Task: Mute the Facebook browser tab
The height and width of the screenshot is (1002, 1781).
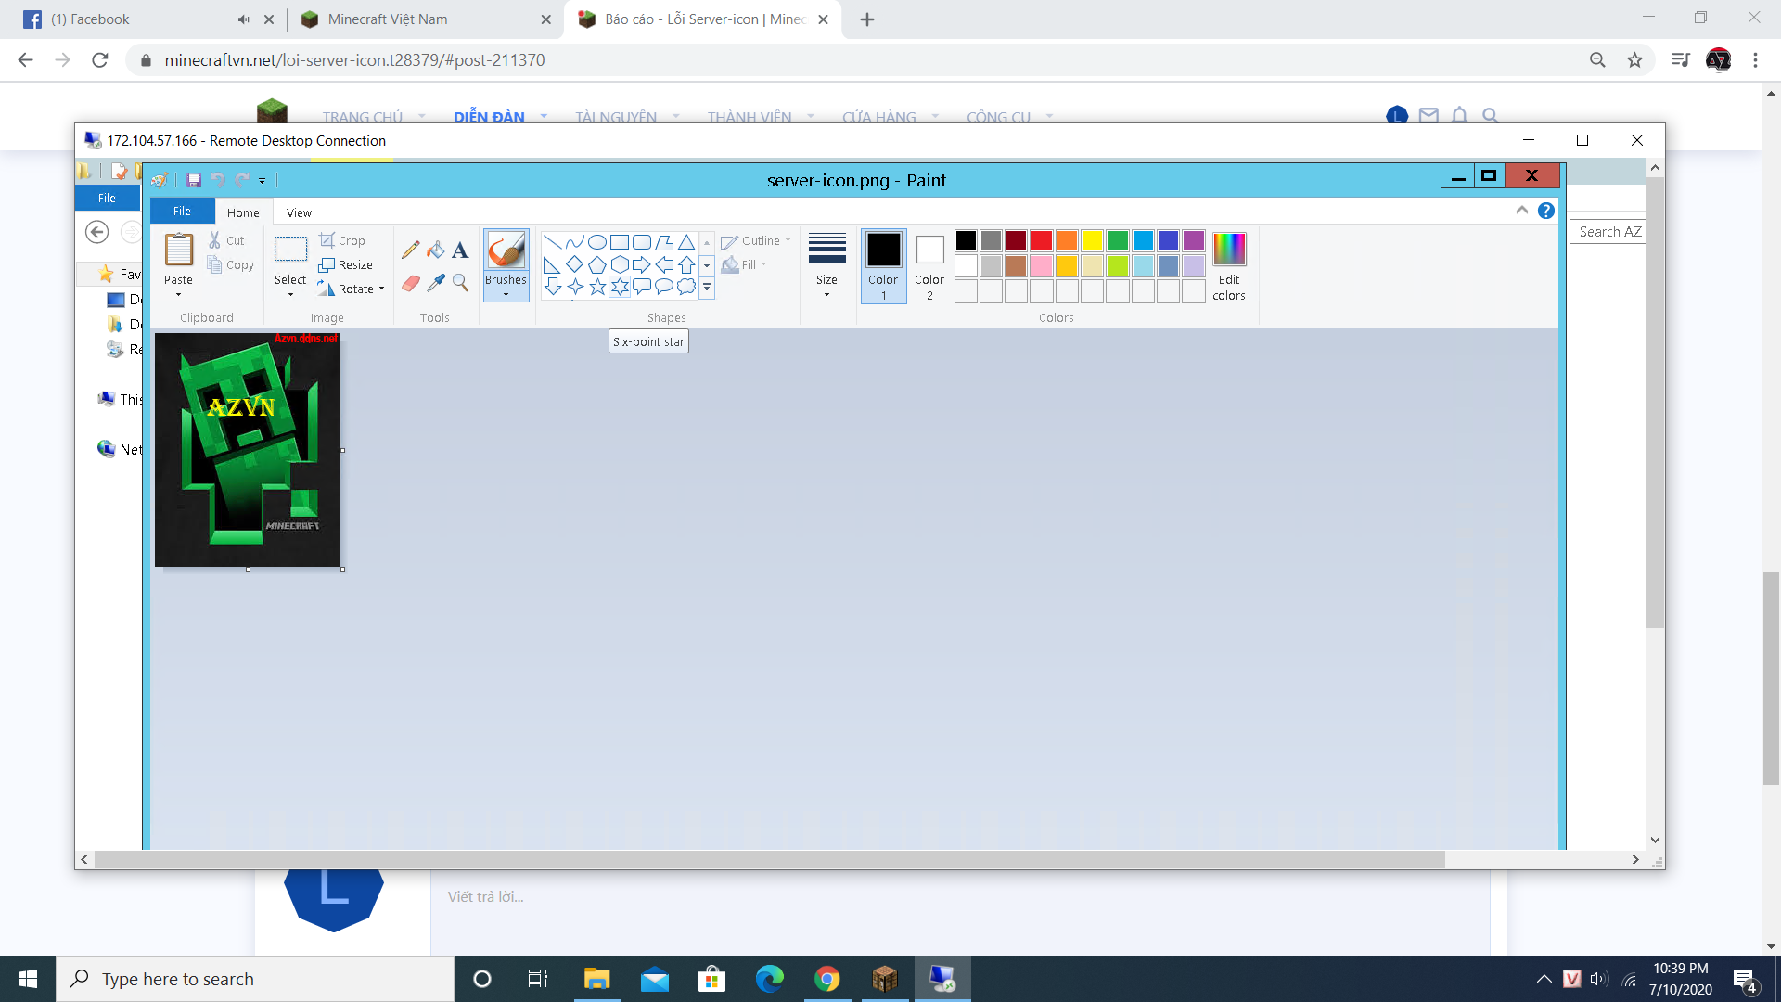Action: point(243,19)
